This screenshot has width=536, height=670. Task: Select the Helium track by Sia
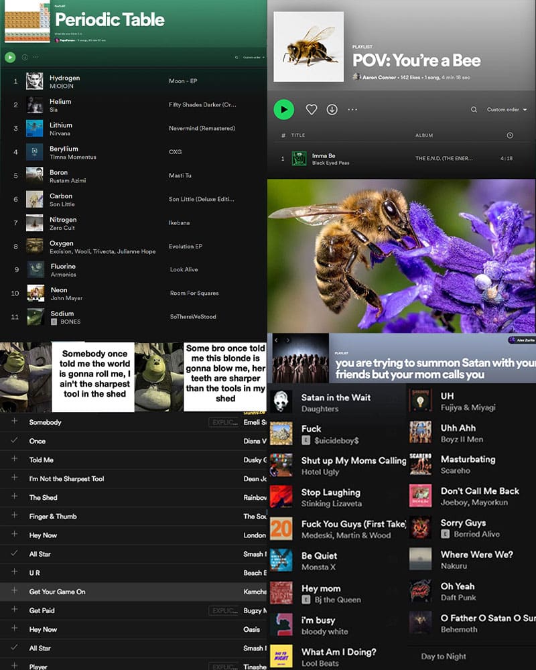[133, 105]
